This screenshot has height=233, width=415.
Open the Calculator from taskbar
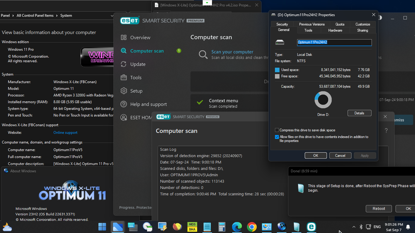click(x=222, y=227)
